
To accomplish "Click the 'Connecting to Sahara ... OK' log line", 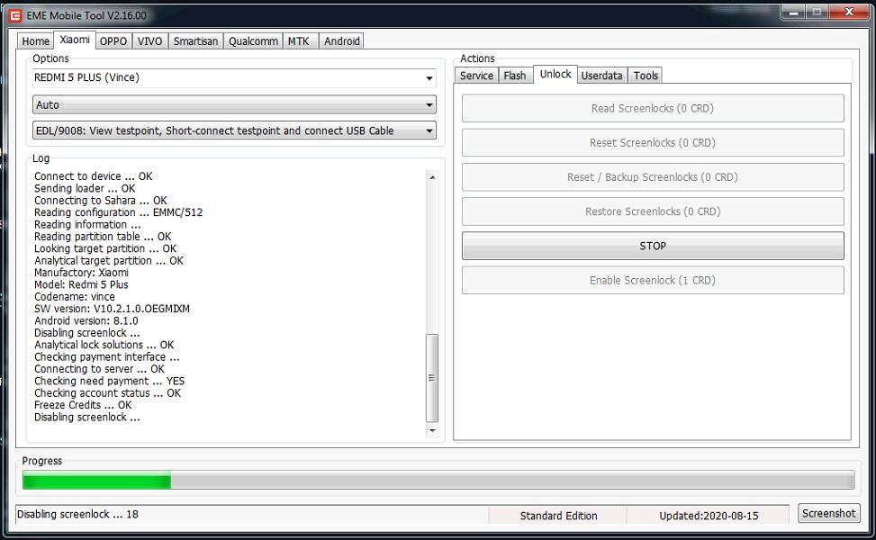I will 101,201.
